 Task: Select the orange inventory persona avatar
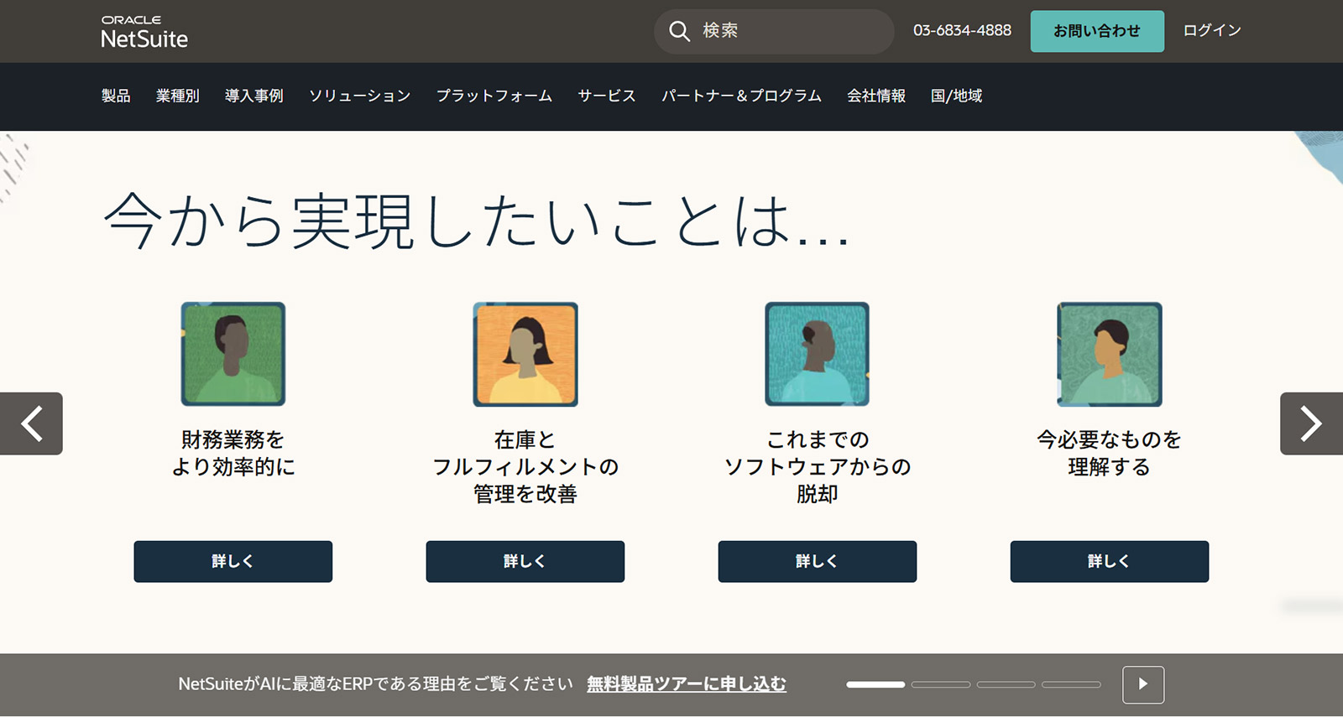[x=525, y=354]
